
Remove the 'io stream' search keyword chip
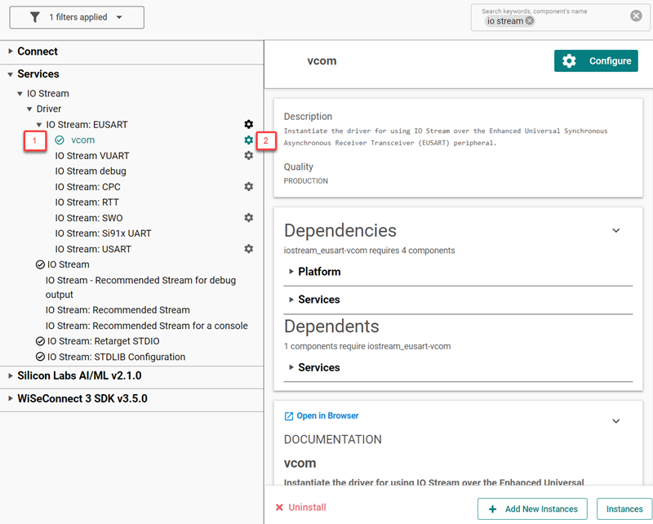tap(529, 21)
